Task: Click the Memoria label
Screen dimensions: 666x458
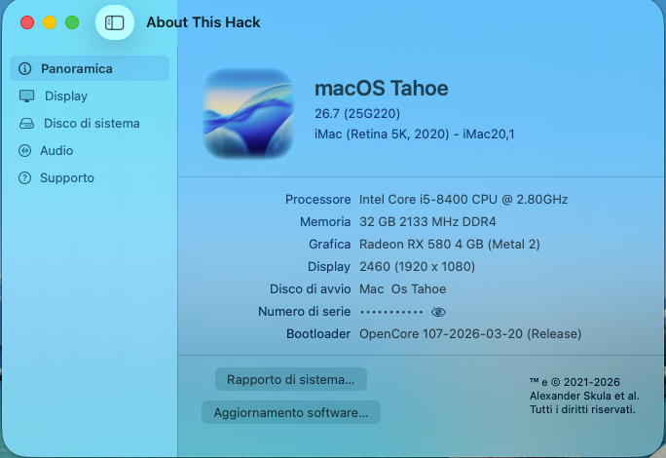Action: point(325,222)
